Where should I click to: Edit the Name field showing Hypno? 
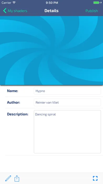pyautogui.click(x=67, y=91)
